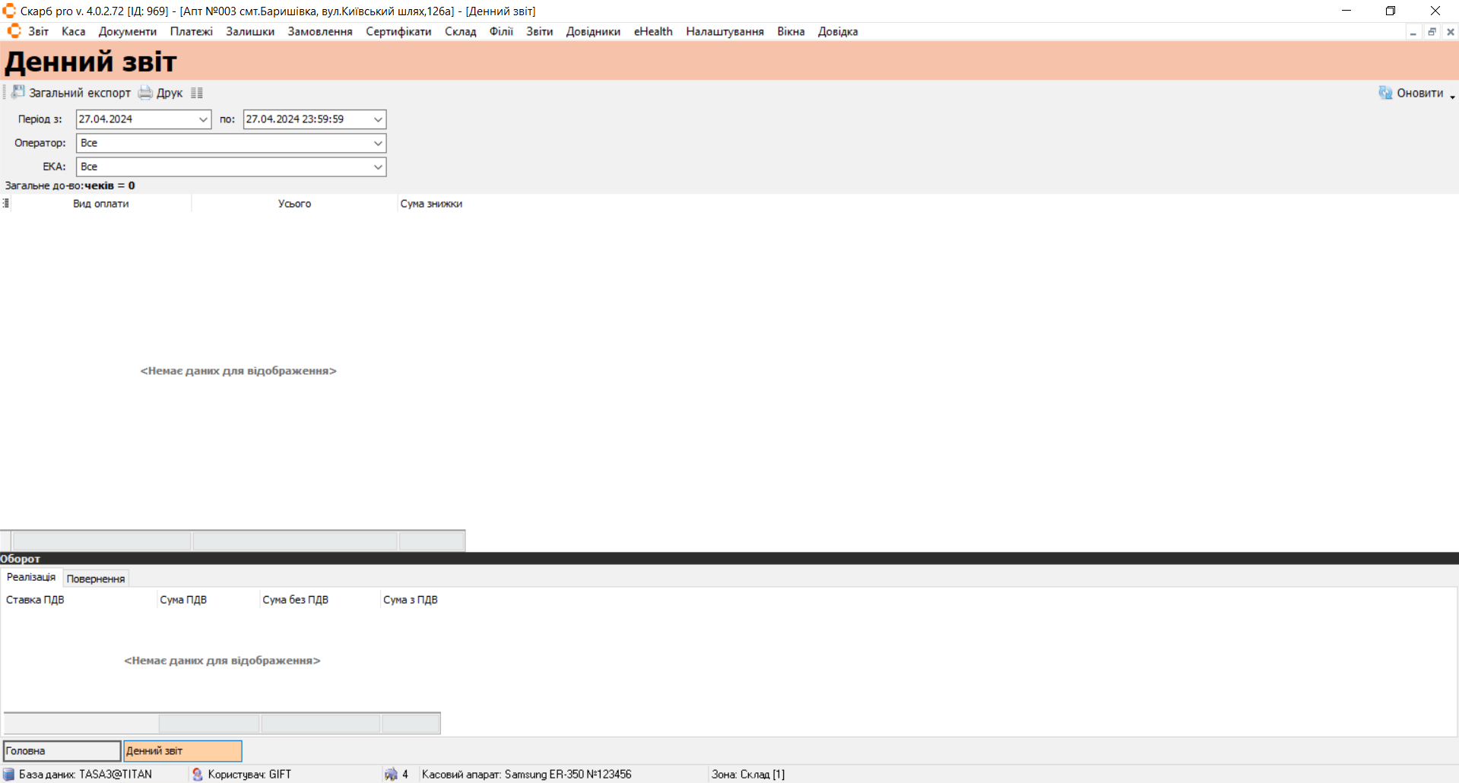Screen dimensions: 1459x783
Task: Select the Реалізація tab
Action: (31, 578)
